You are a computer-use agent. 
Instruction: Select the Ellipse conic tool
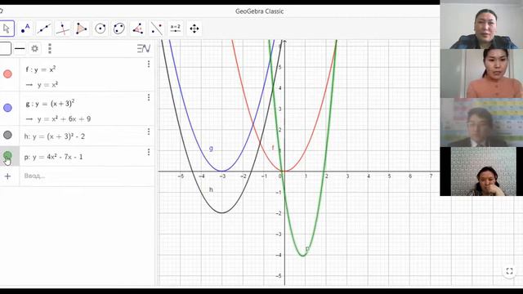tap(118, 29)
